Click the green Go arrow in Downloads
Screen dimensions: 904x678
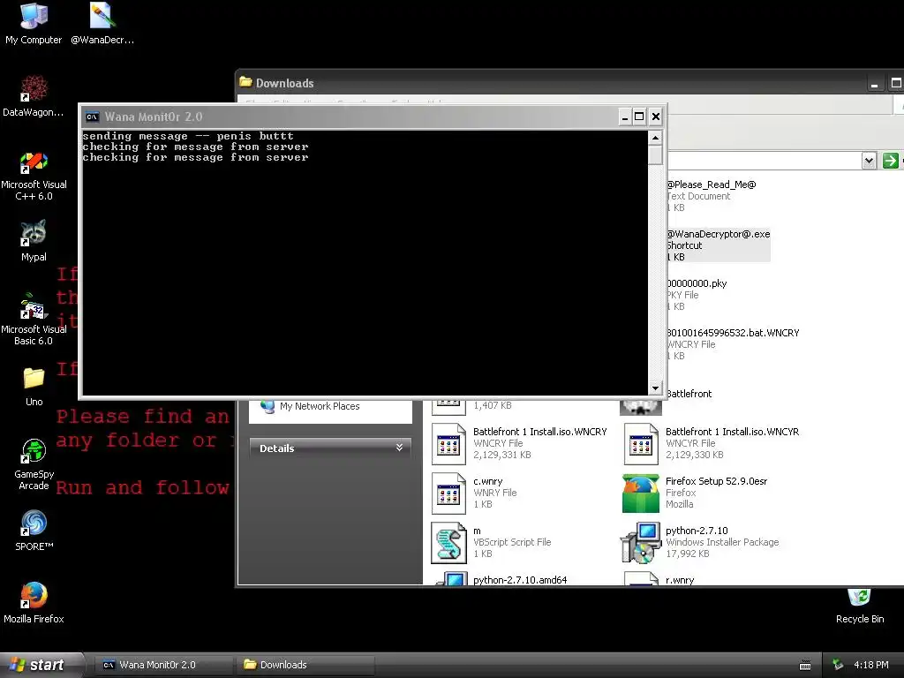[x=890, y=161]
